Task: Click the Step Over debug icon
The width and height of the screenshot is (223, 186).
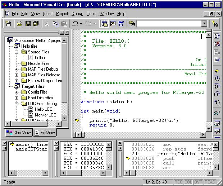Action: [x=217, y=86]
